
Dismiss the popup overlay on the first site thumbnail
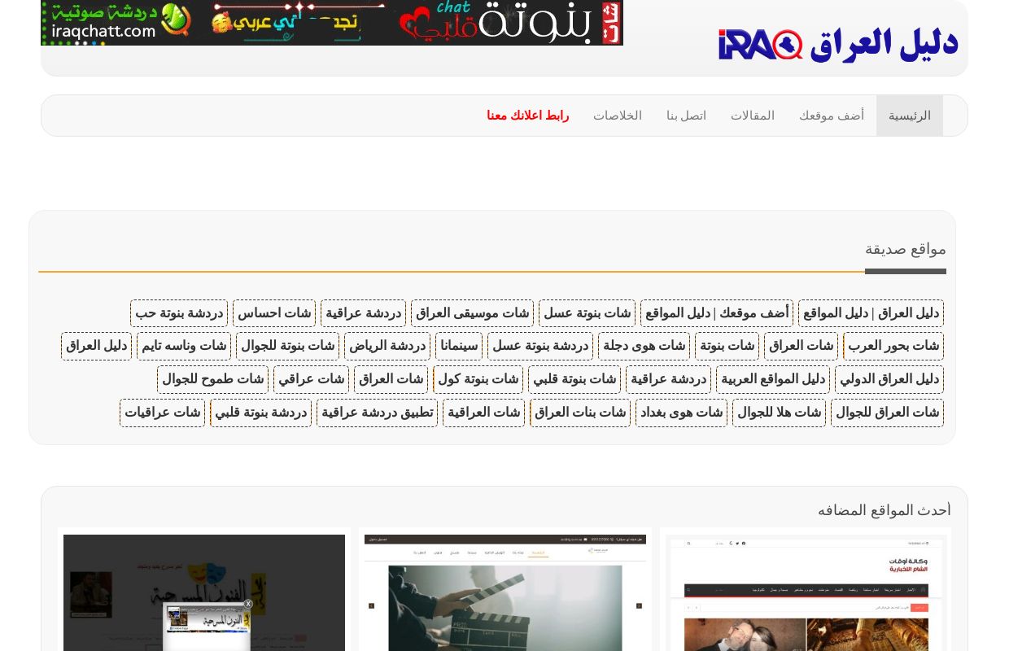coord(248,604)
